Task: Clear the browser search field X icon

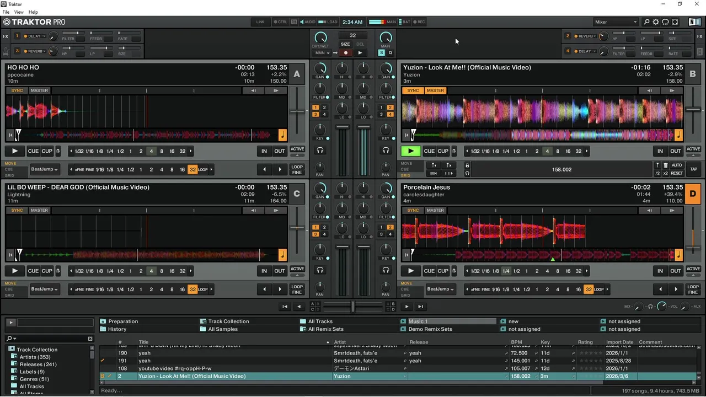Action: tap(90, 339)
